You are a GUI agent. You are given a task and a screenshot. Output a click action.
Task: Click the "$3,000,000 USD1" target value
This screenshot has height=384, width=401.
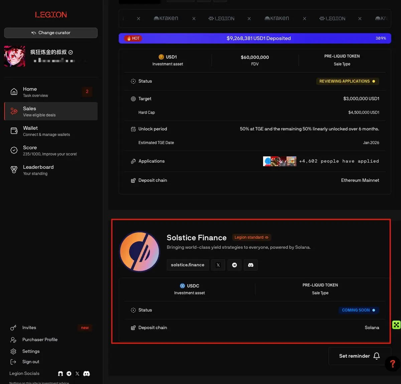(361, 99)
